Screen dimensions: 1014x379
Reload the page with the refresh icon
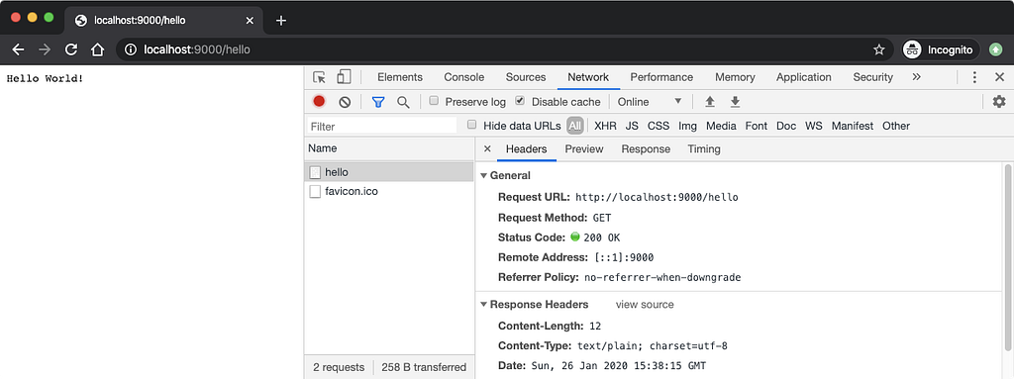71,49
